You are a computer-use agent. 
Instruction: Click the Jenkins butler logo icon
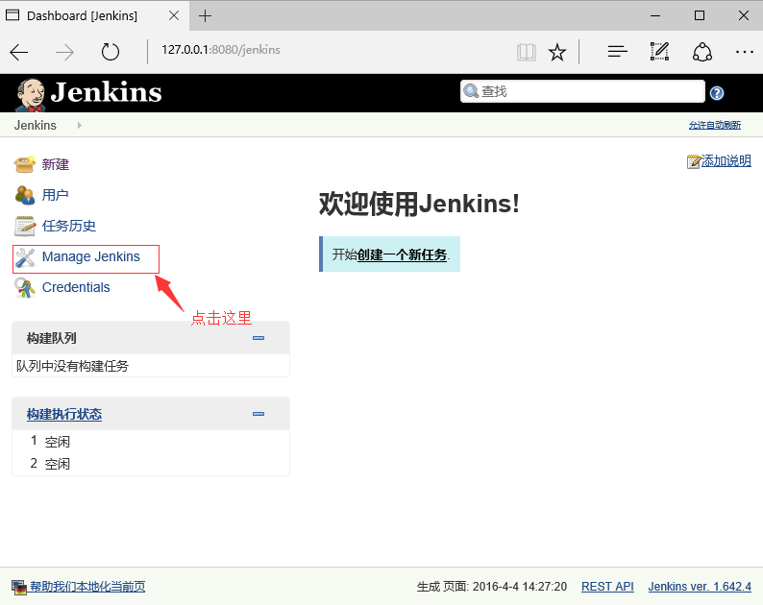[31, 94]
